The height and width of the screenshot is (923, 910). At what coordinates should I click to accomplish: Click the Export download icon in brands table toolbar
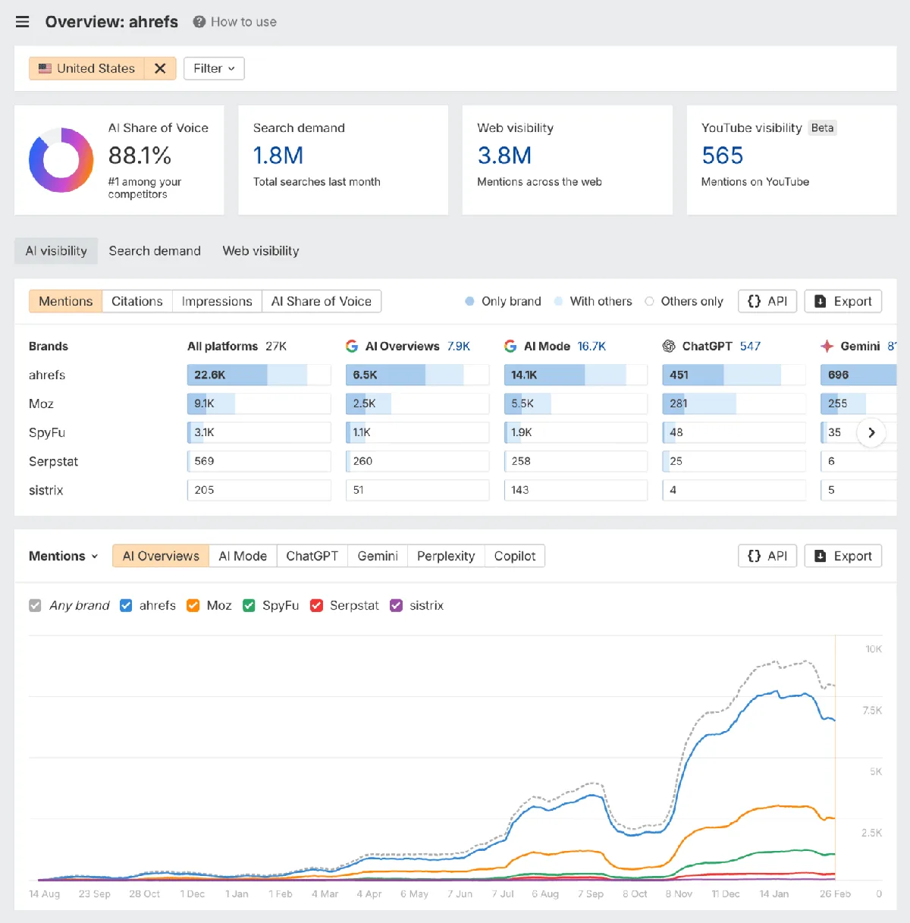coord(820,301)
